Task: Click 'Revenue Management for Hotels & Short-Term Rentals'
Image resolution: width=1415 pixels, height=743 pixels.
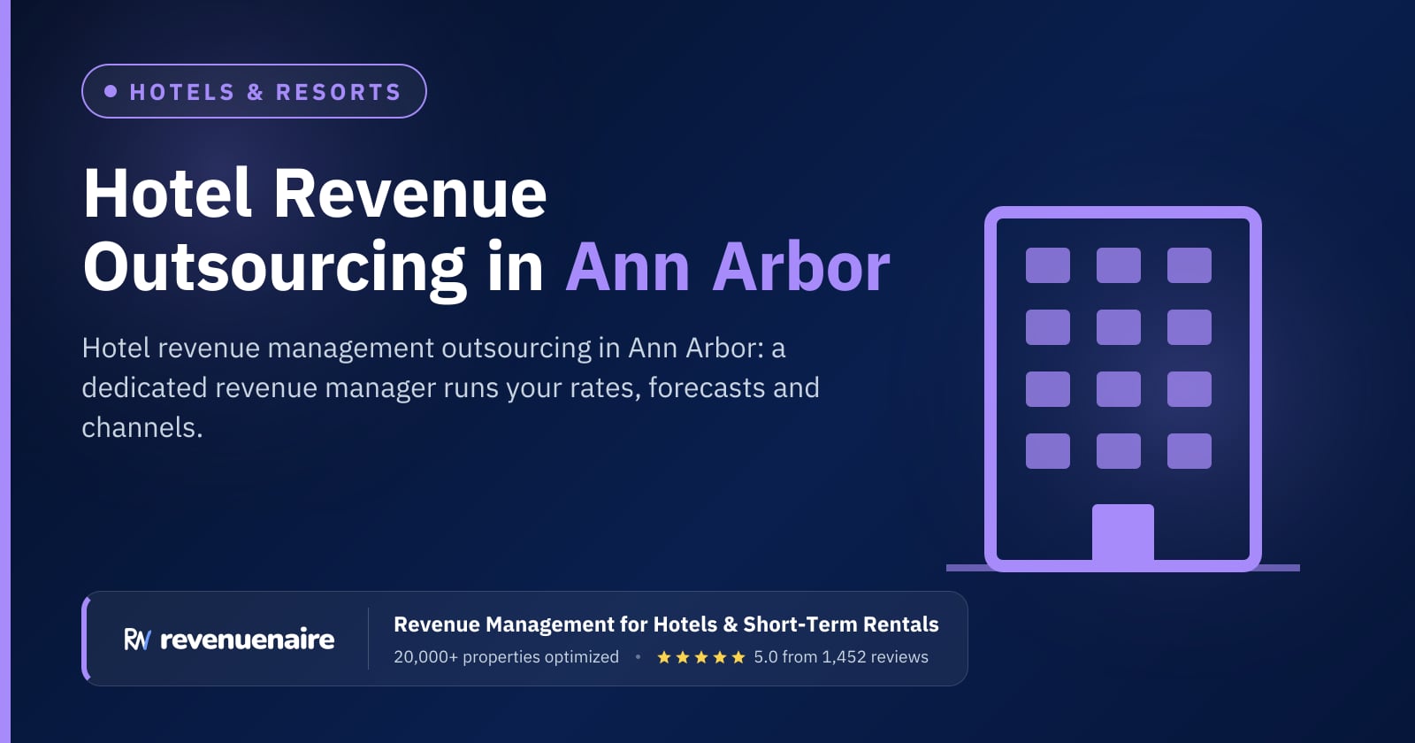Action: tap(666, 624)
